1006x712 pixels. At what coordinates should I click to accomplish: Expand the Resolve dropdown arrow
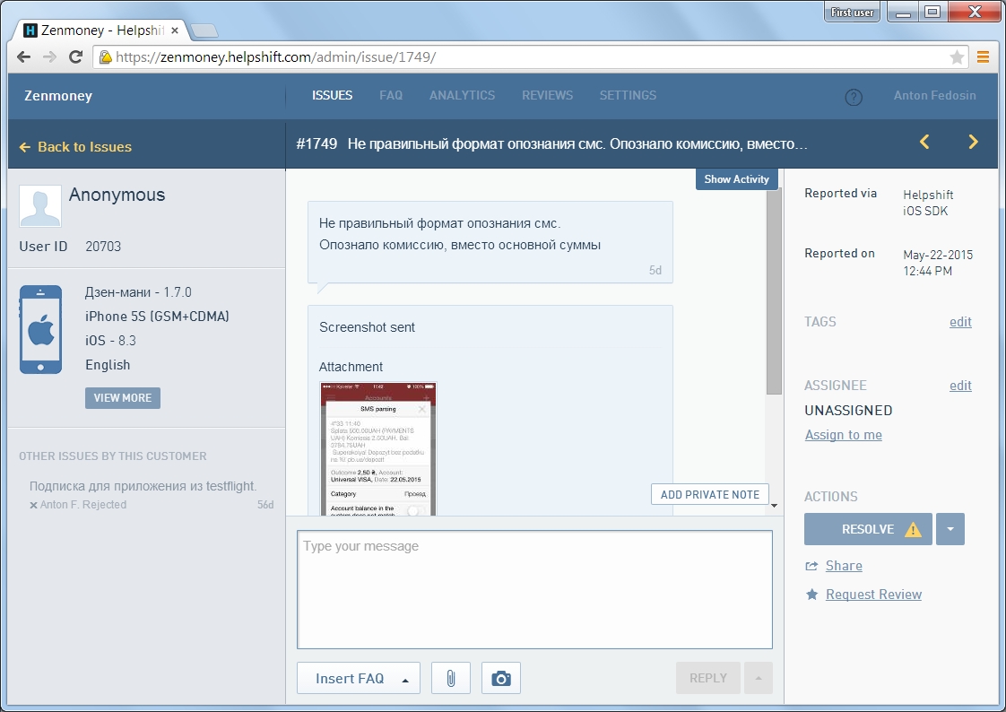coord(950,529)
